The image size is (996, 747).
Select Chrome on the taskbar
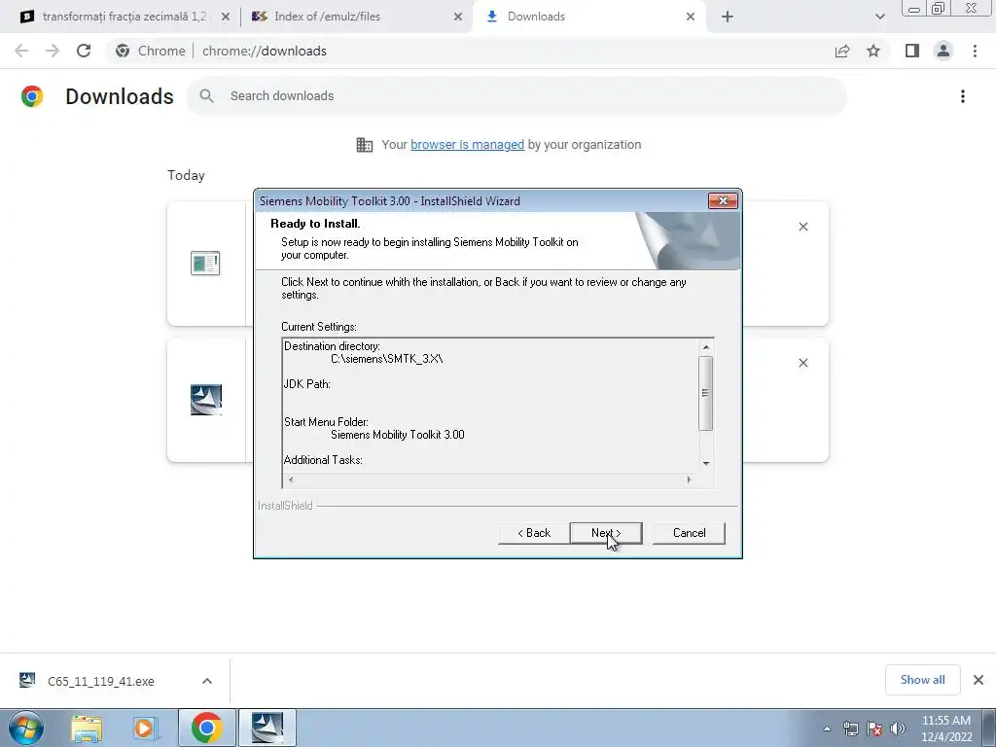click(206, 728)
